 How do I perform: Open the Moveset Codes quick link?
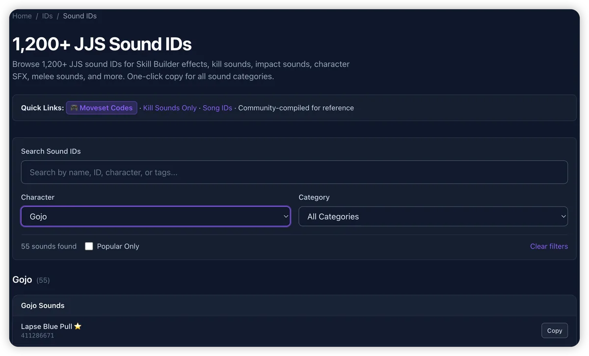(x=102, y=108)
